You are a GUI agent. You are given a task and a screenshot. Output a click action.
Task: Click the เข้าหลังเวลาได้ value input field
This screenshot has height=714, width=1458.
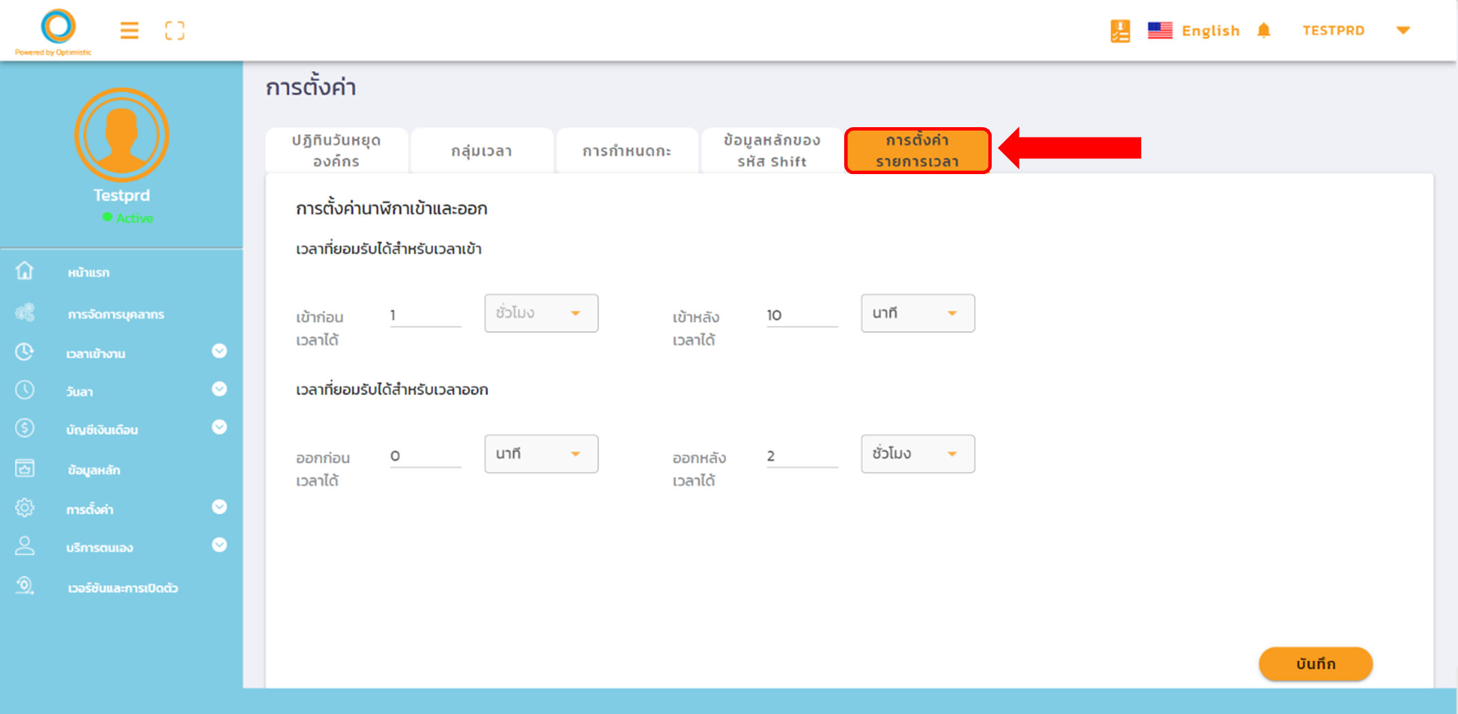(x=801, y=316)
